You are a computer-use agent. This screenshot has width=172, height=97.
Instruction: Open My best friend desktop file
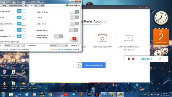coord(23,63)
